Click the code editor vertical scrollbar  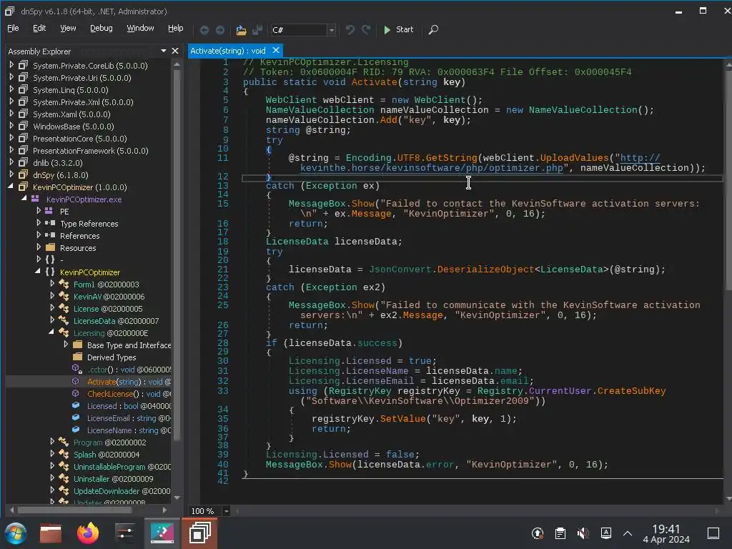pyautogui.click(x=728, y=182)
